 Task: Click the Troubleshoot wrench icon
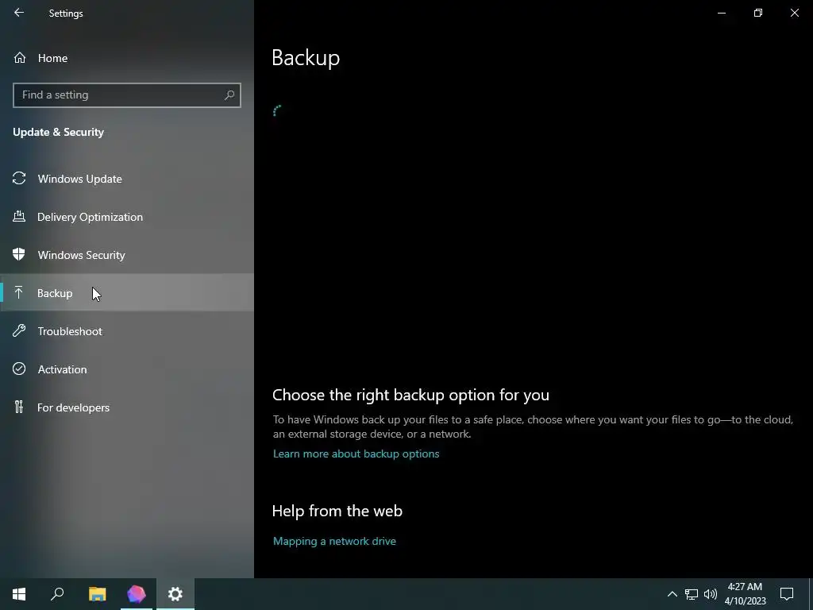(19, 330)
